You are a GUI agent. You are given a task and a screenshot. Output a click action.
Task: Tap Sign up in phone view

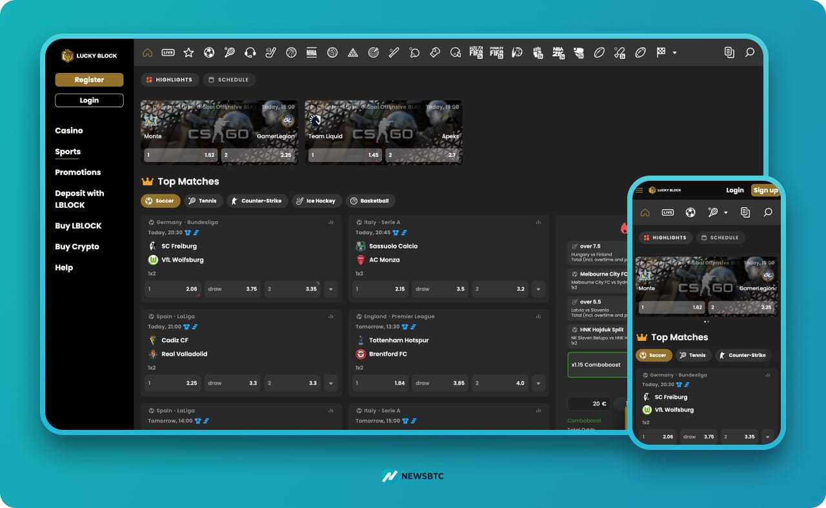765,190
